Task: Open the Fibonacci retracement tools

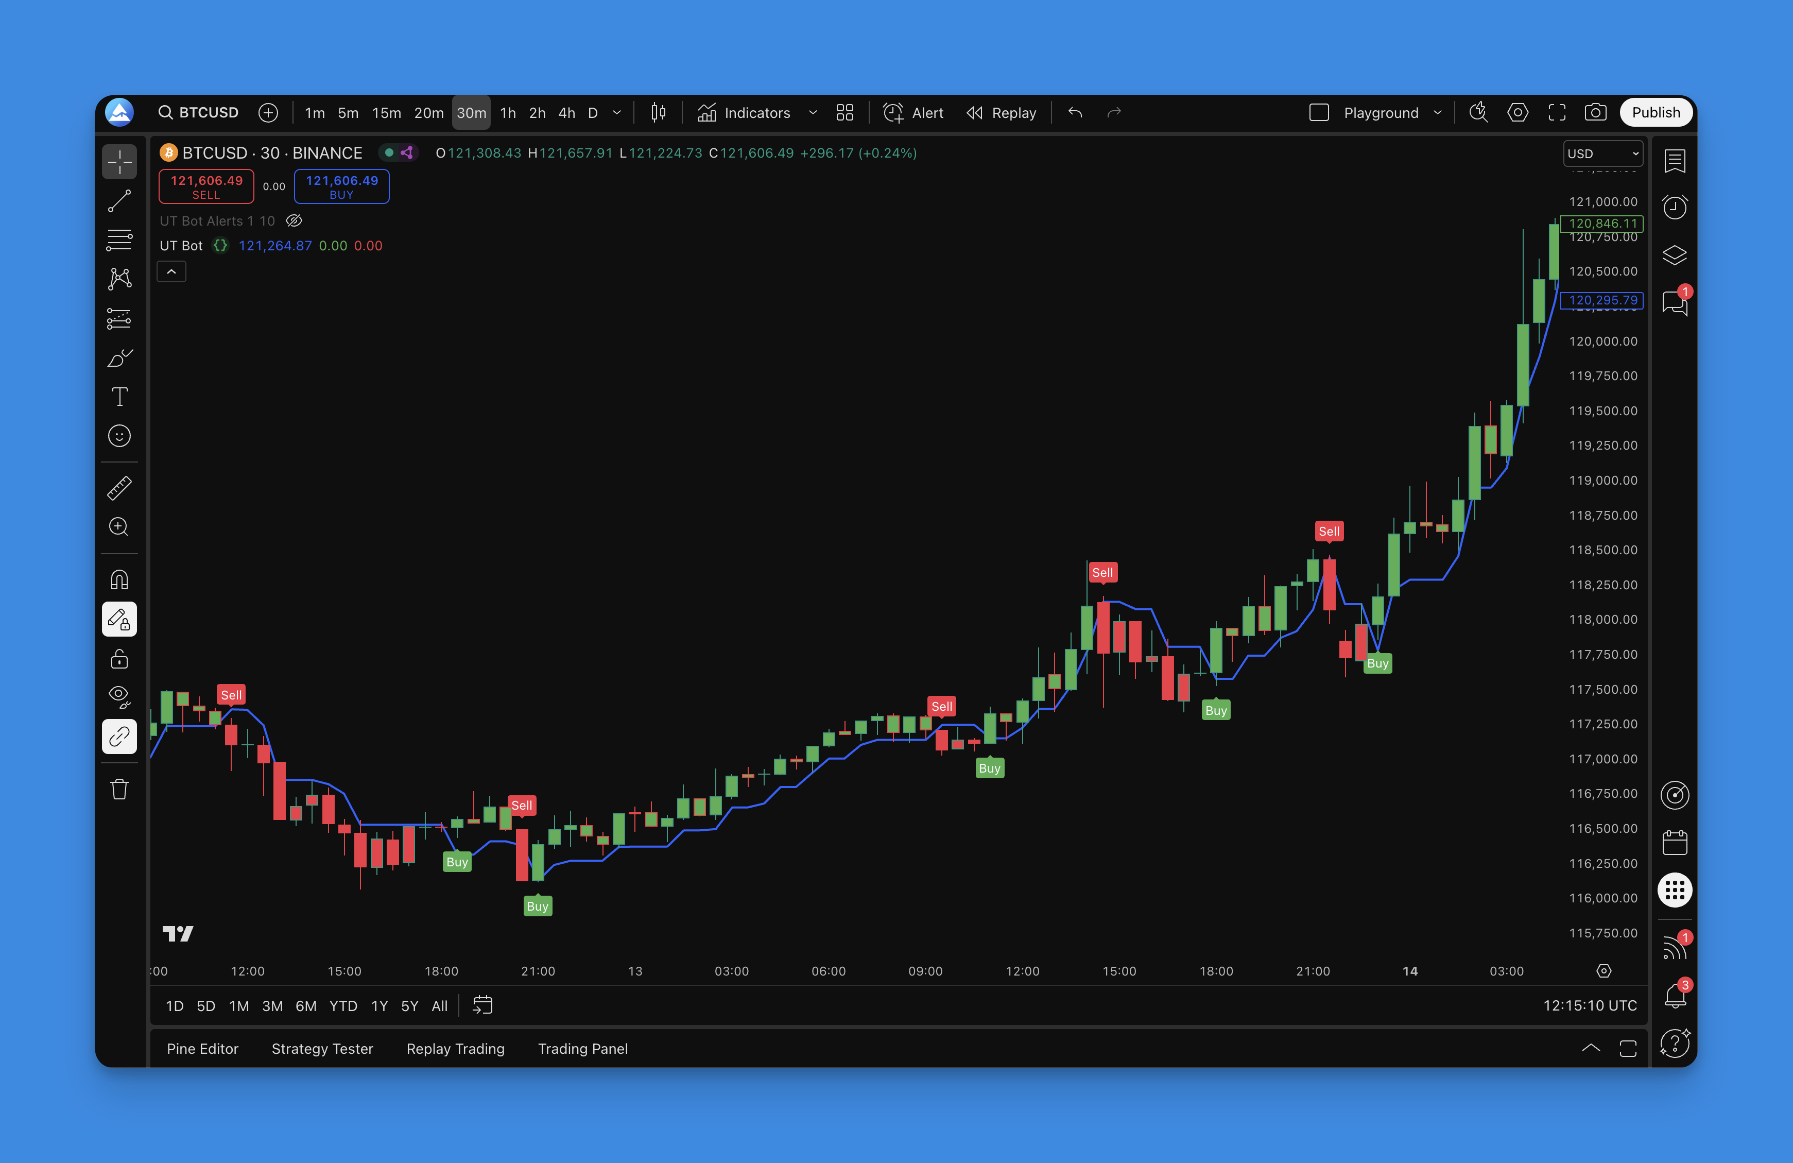Action: 119,240
